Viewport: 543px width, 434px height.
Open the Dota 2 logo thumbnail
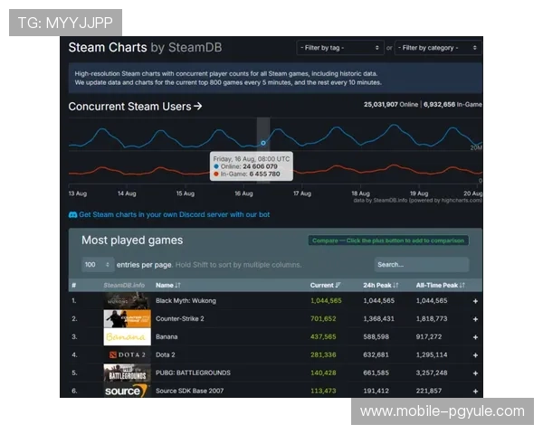click(127, 354)
